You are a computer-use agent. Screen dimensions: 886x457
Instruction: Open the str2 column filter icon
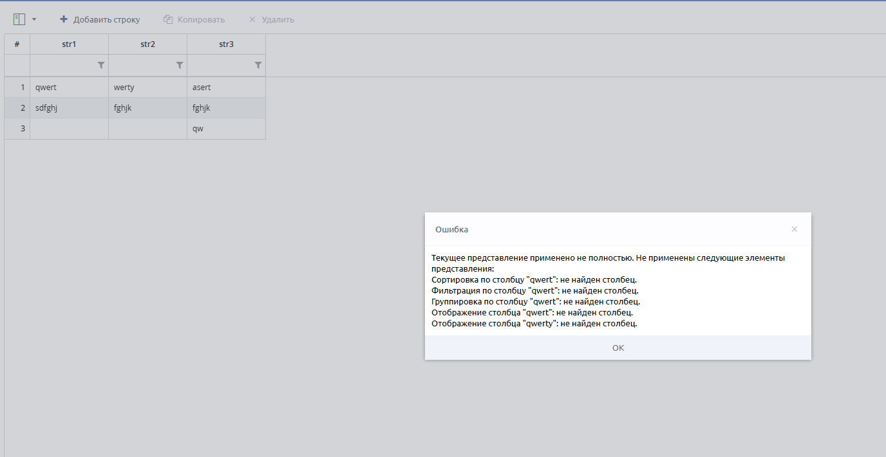click(180, 65)
